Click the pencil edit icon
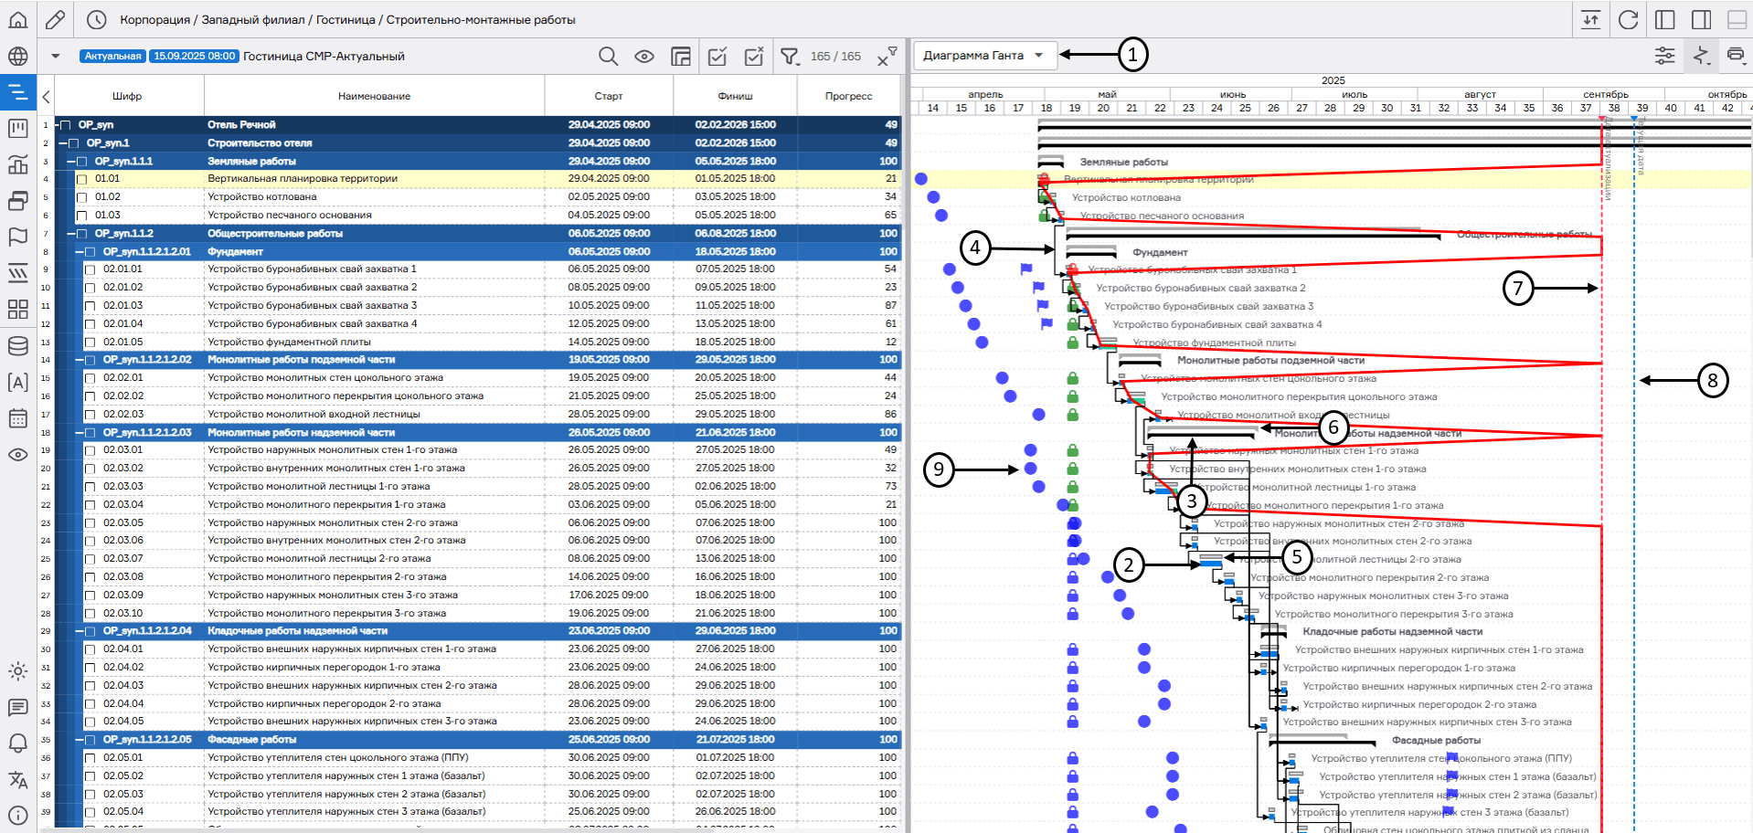The width and height of the screenshot is (1753, 833). point(56,19)
